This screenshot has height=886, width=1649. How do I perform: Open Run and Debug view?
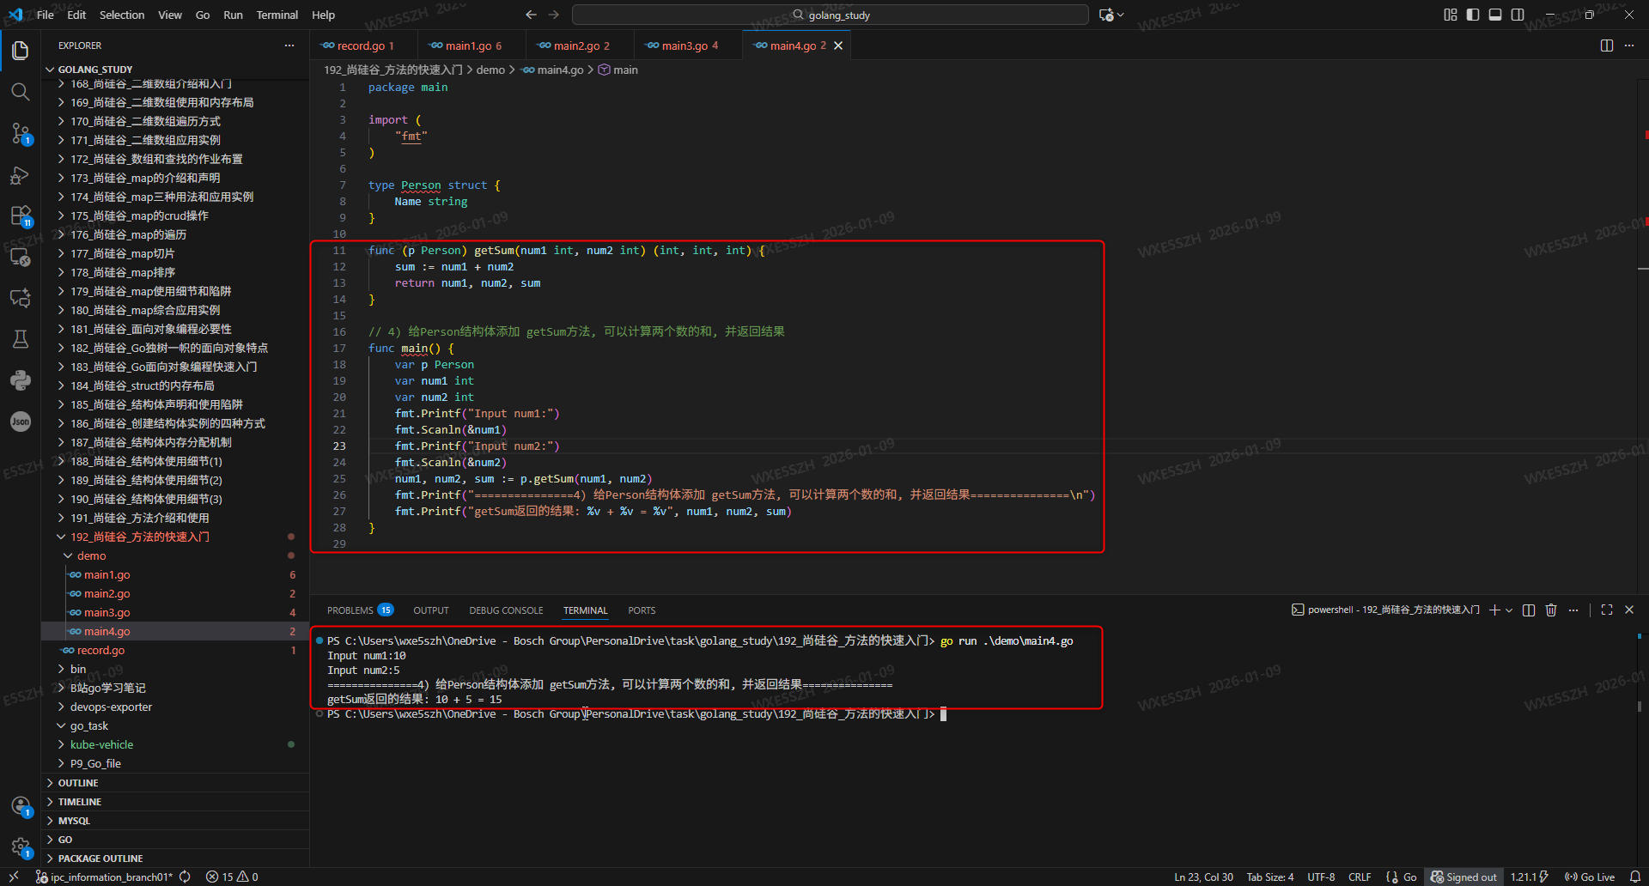pyautogui.click(x=21, y=175)
